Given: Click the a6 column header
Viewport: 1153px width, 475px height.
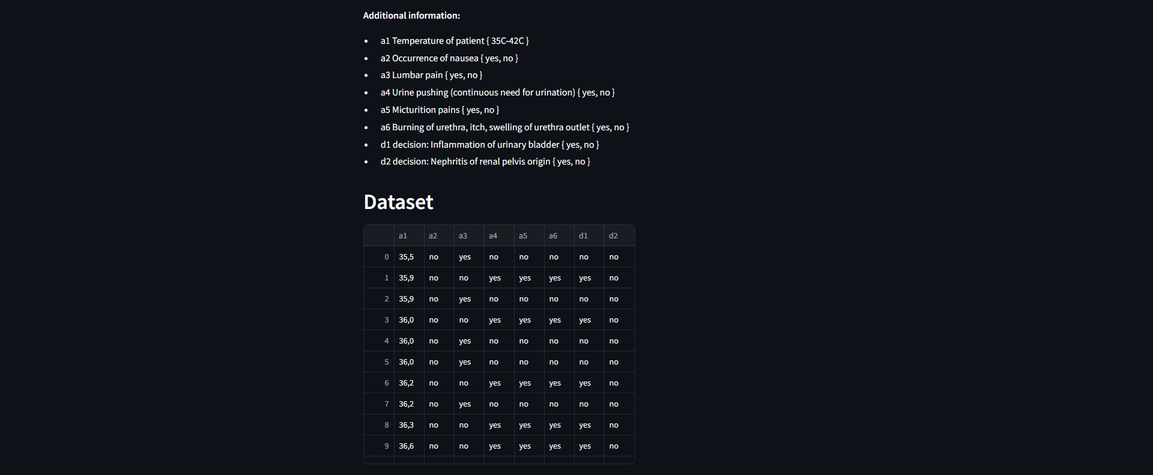Looking at the screenshot, I should [x=559, y=235].
